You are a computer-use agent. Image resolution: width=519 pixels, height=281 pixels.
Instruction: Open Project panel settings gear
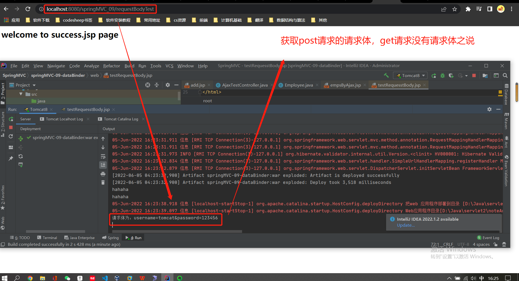pos(168,85)
